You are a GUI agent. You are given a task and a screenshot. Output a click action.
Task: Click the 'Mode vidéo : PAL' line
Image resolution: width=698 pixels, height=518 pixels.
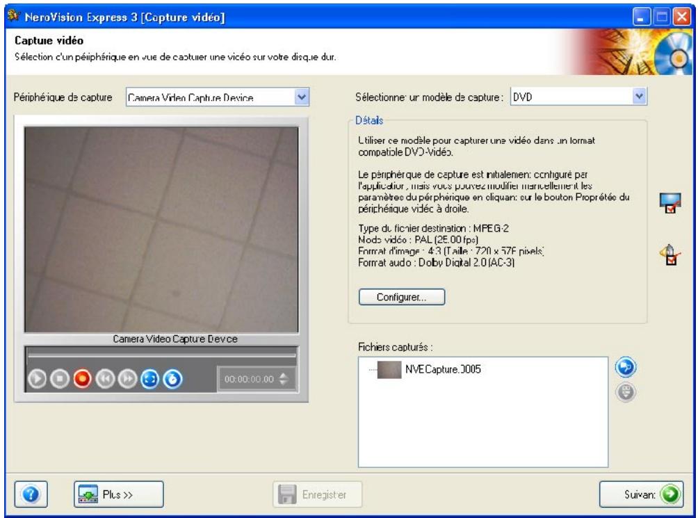tap(418, 239)
